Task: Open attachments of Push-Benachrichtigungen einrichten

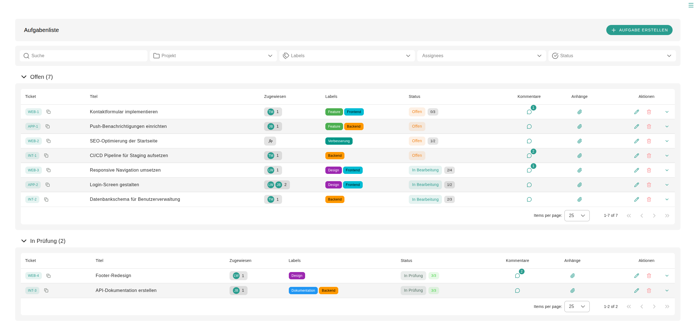Action: (580, 126)
